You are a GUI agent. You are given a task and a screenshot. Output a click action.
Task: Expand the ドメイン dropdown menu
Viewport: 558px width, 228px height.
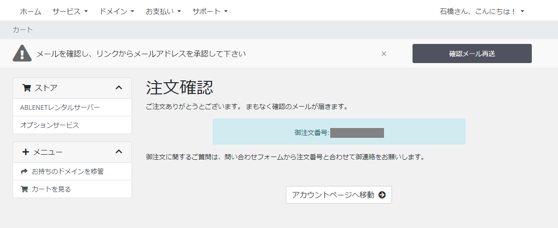(x=117, y=11)
